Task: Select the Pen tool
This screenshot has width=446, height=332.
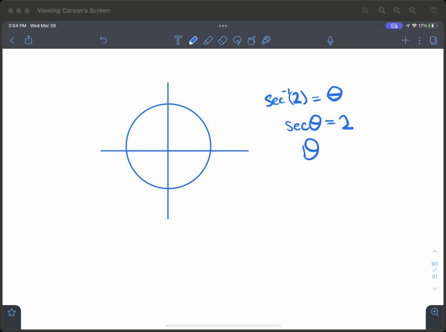Action: point(194,40)
